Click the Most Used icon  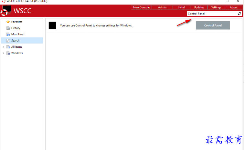8,34
